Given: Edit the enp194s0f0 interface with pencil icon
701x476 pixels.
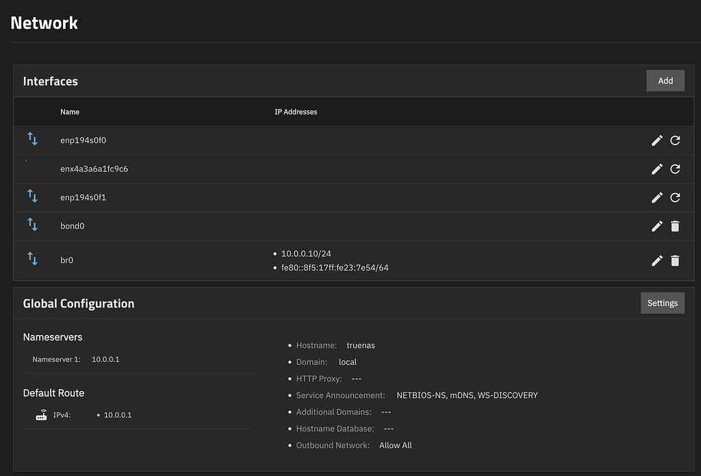Looking at the screenshot, I should [657, 140].
